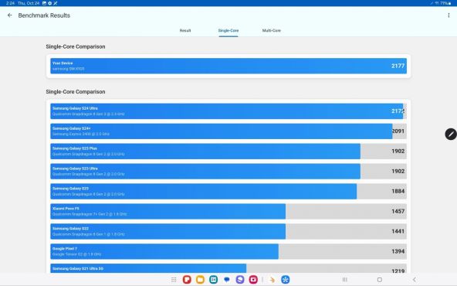
Task: Switch to the Multi-Core tab
Action: click(x=272, y=30)
